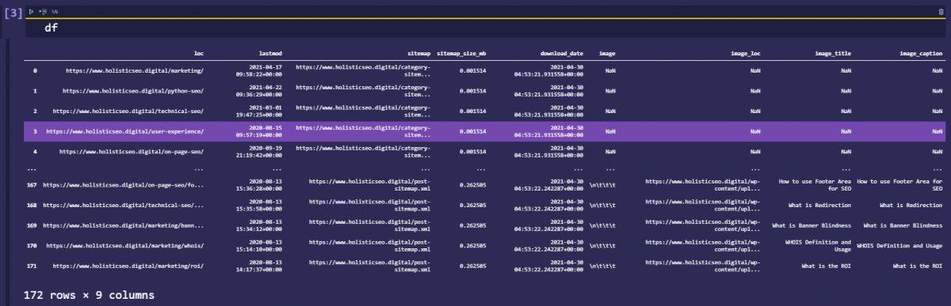Select the lastmod column header
This screenshot has width=951, height=306.
tap(261, 53)
